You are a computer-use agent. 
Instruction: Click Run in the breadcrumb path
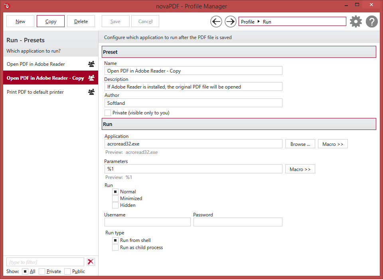coord(267,22)
